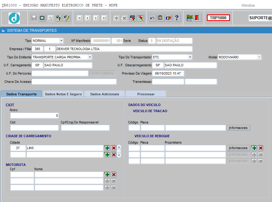Click Cidade code field 37
The image size is (272, 202).
[x=18, y=148]
